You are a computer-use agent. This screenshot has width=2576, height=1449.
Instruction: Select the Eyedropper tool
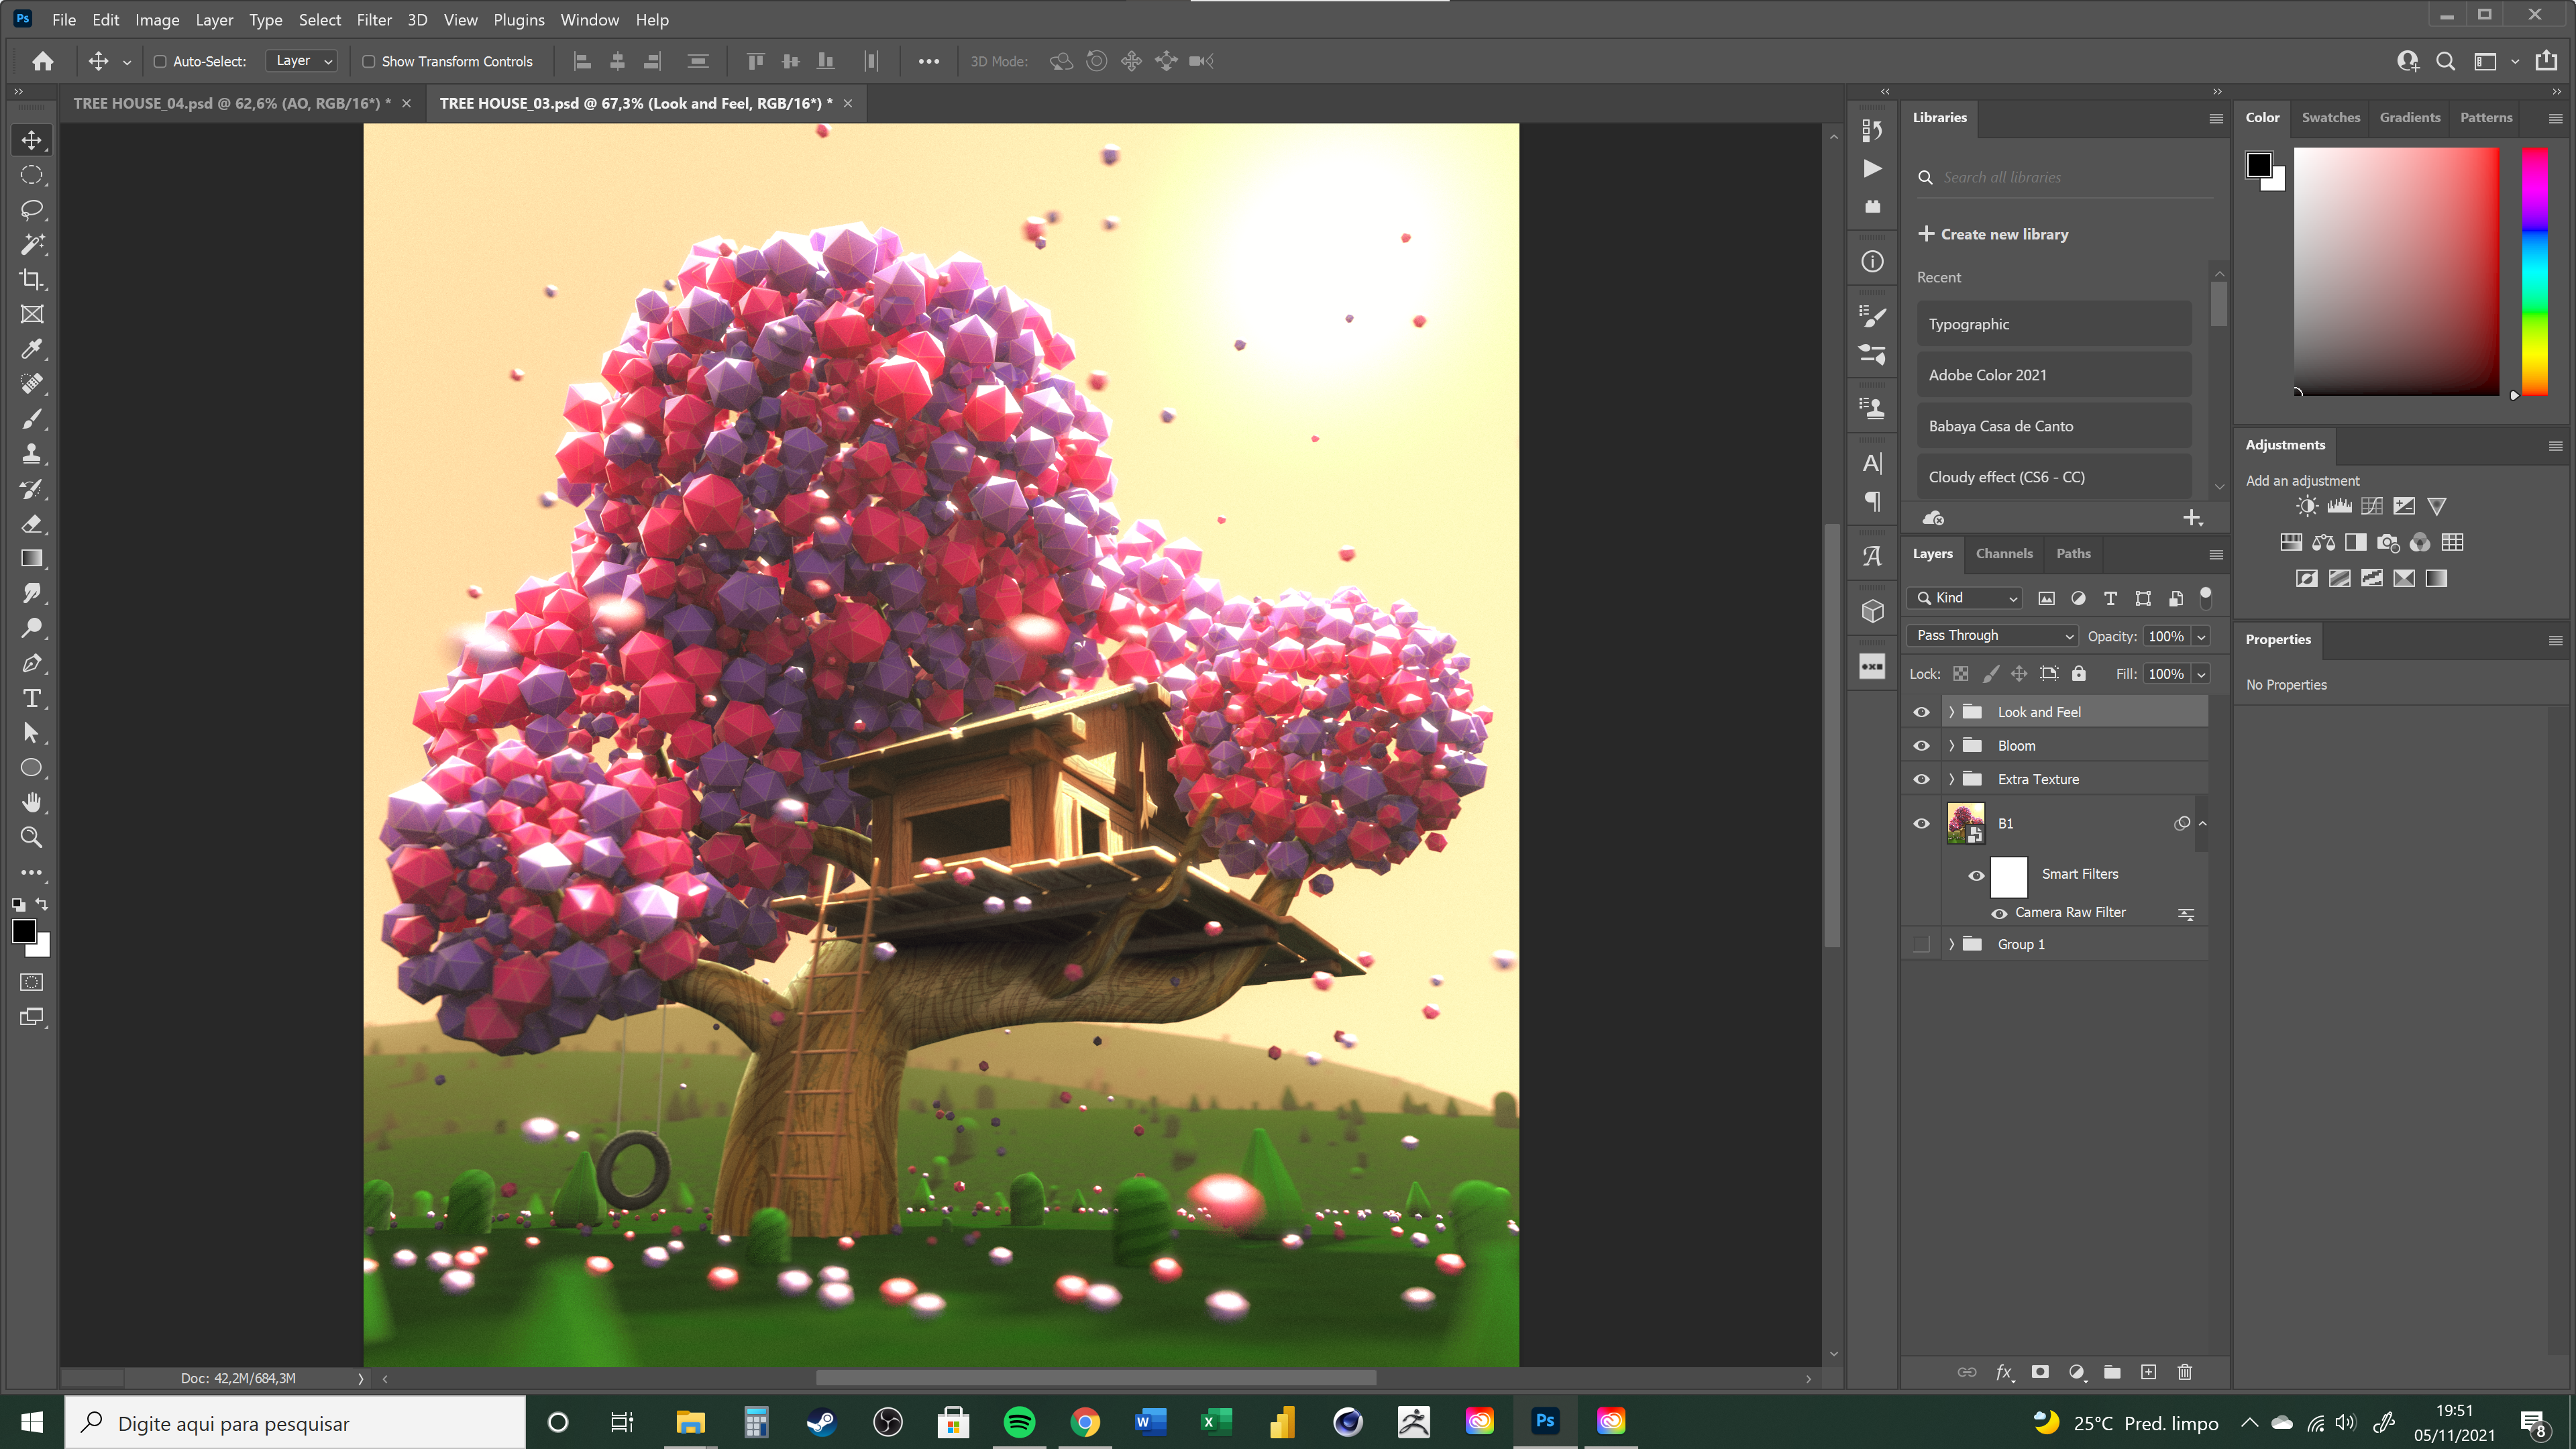click(32, 349)
